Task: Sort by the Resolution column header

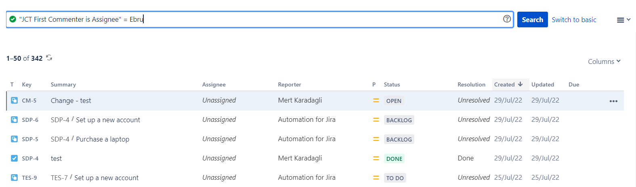Action: [x=471, y=84]
